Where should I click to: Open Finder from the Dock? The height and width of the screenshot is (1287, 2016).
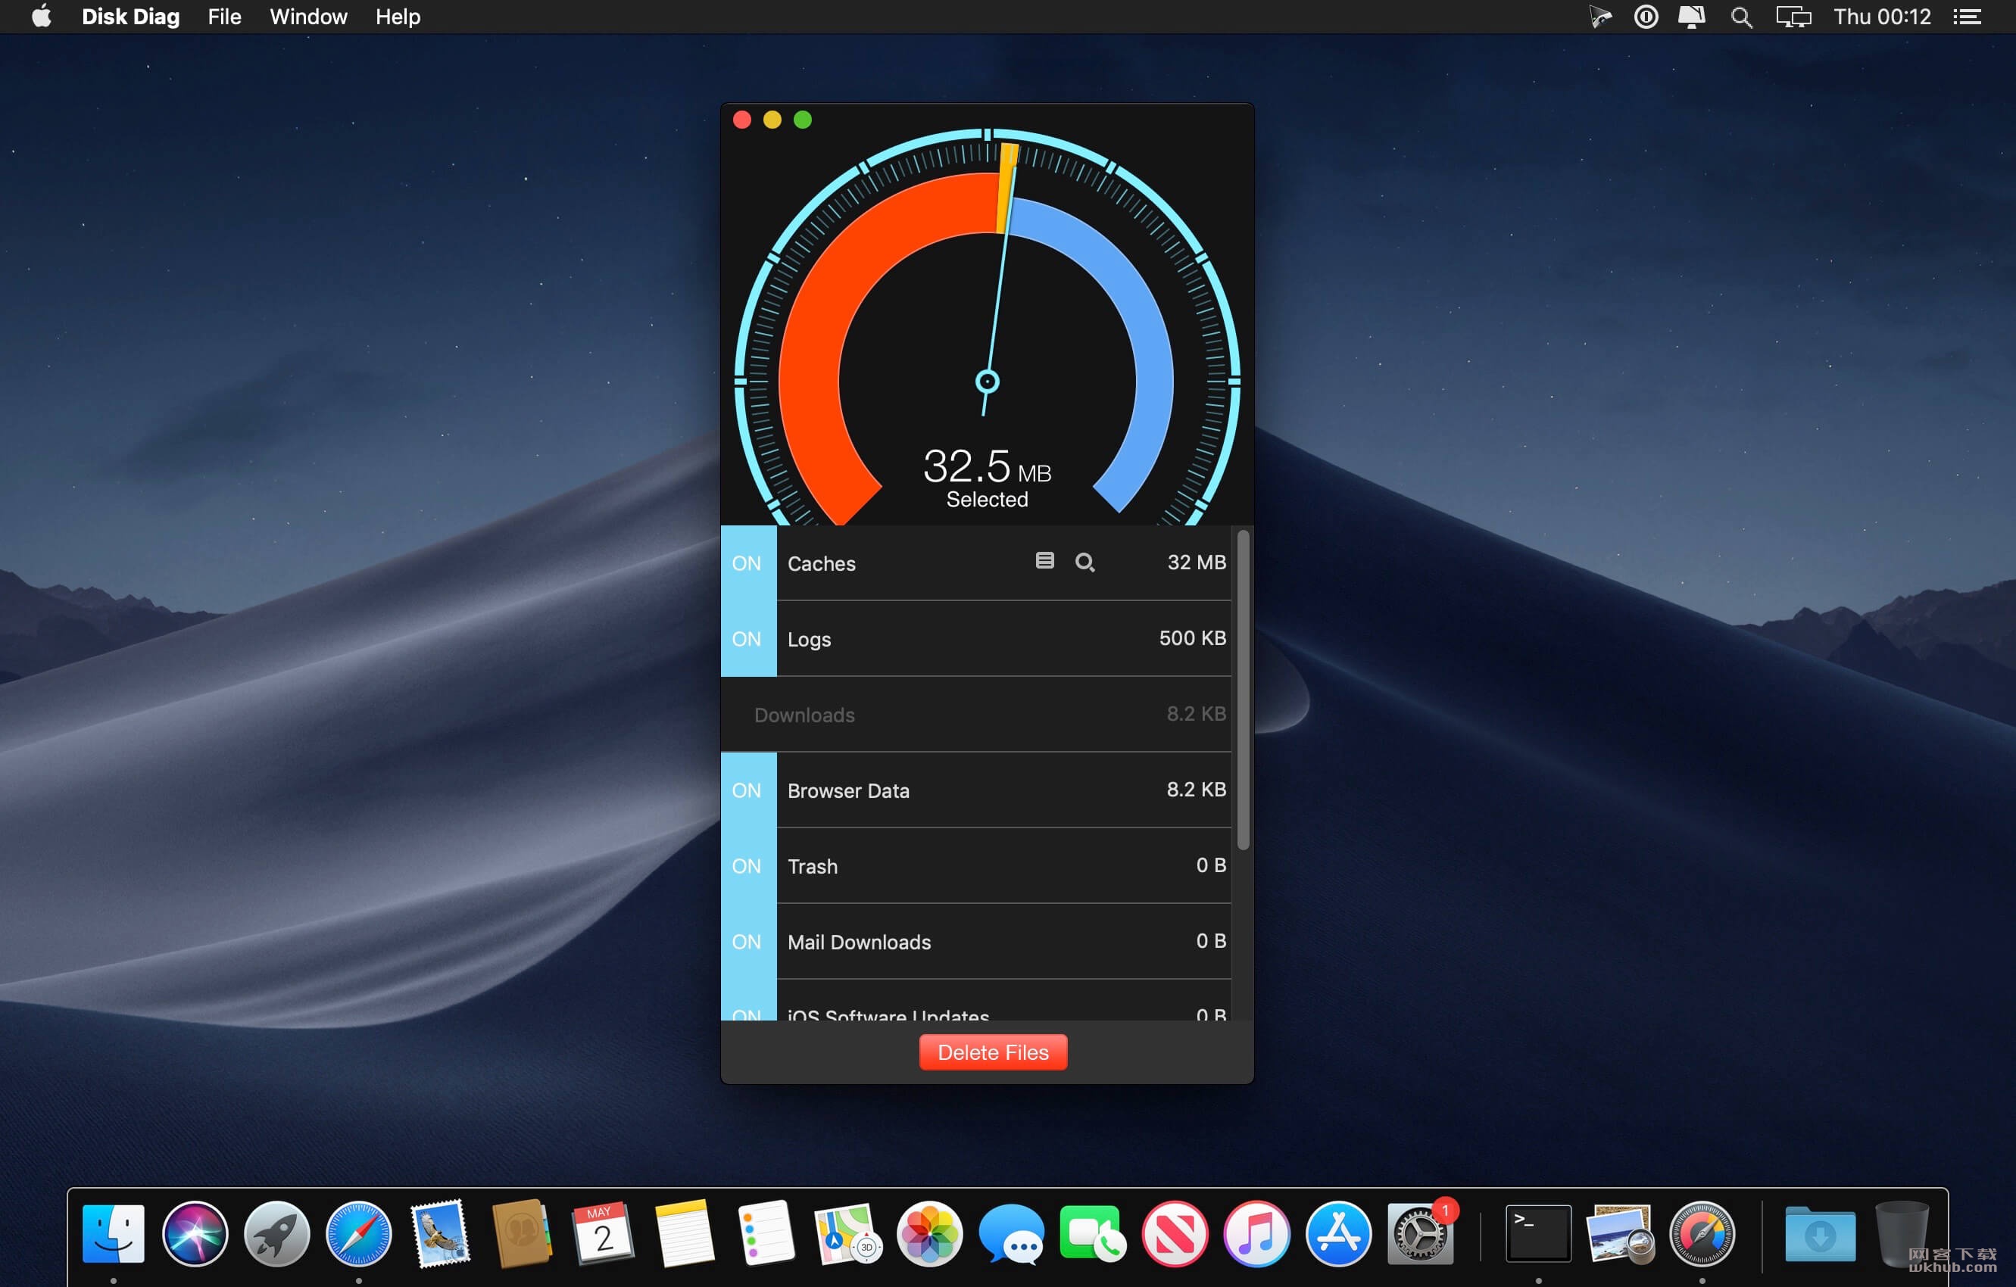coord(113,1233)
